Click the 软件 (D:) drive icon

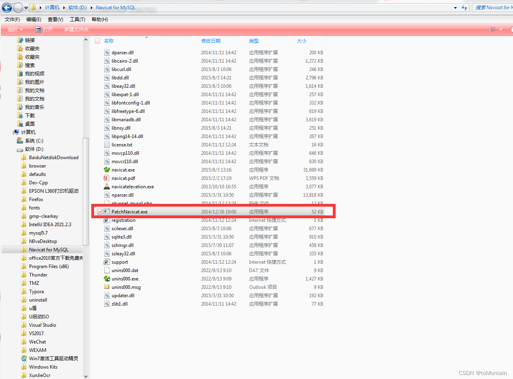click(20, 149)
